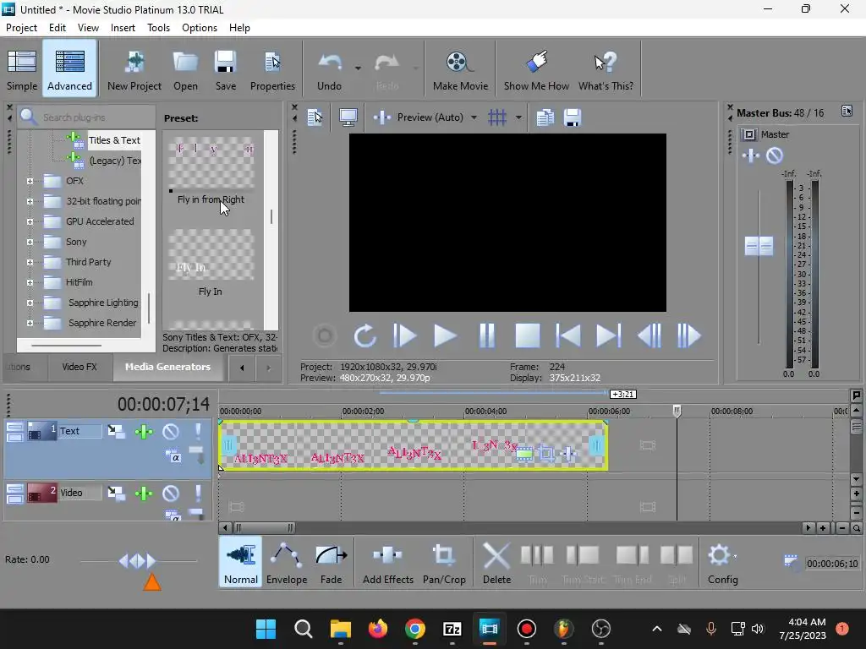Open the Pan/Crop tool

[x=444, y=562]
